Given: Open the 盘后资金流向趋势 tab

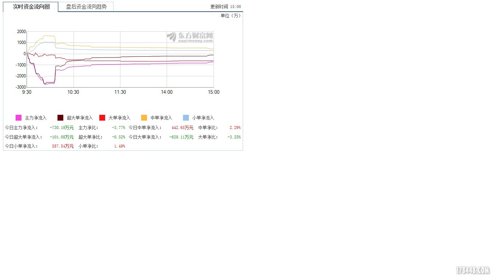Looking at the screenshot, I should [86, 7].
